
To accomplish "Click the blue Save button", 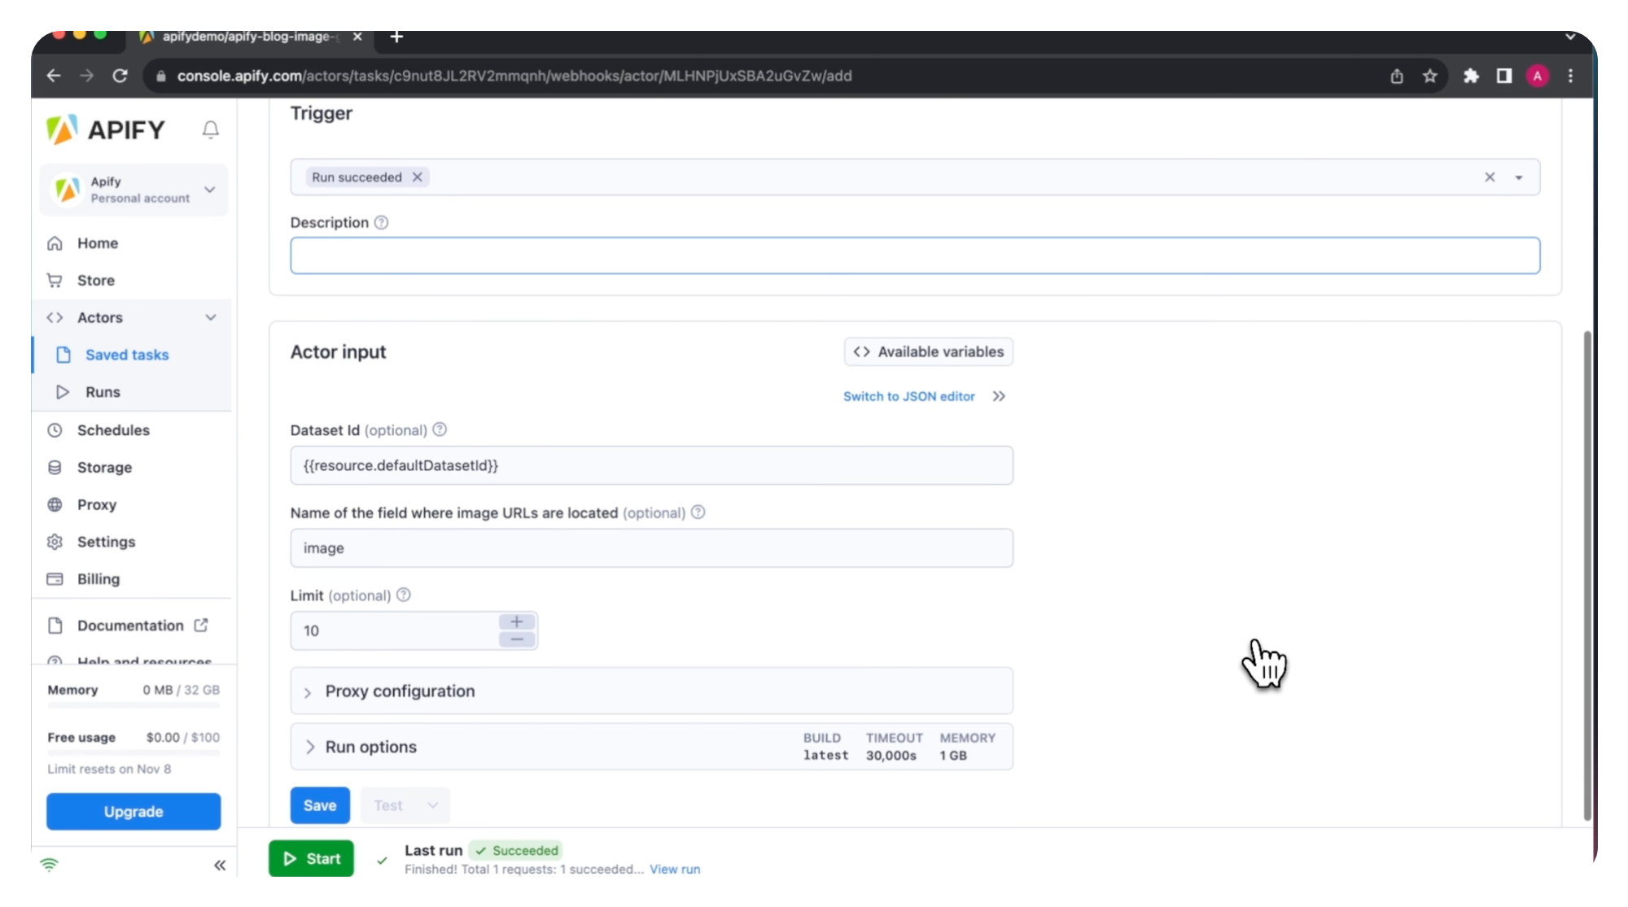I will 320,805.
